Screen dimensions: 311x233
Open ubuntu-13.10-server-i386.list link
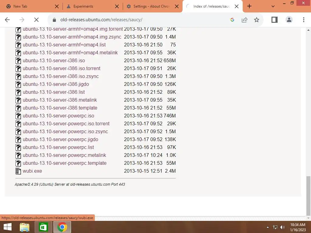(53, 92)
